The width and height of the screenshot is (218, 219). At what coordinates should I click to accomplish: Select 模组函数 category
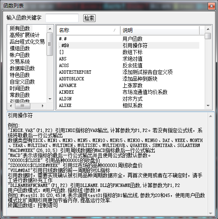[20, 48]
